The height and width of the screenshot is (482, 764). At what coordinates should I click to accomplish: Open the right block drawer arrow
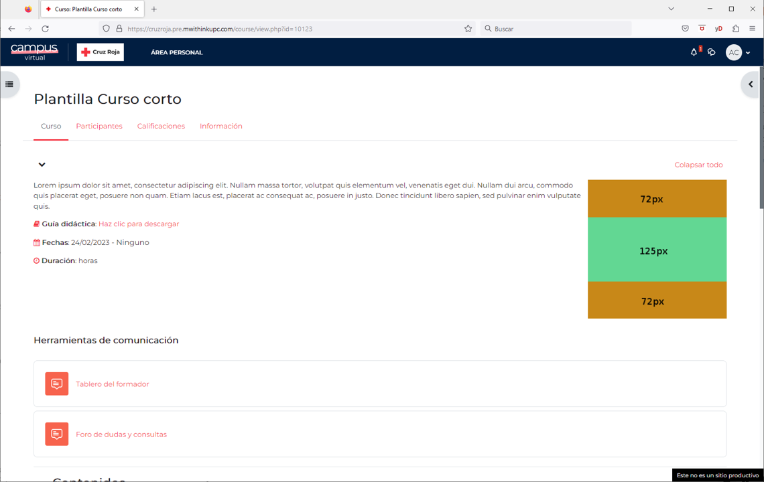[x=751, y=84]
